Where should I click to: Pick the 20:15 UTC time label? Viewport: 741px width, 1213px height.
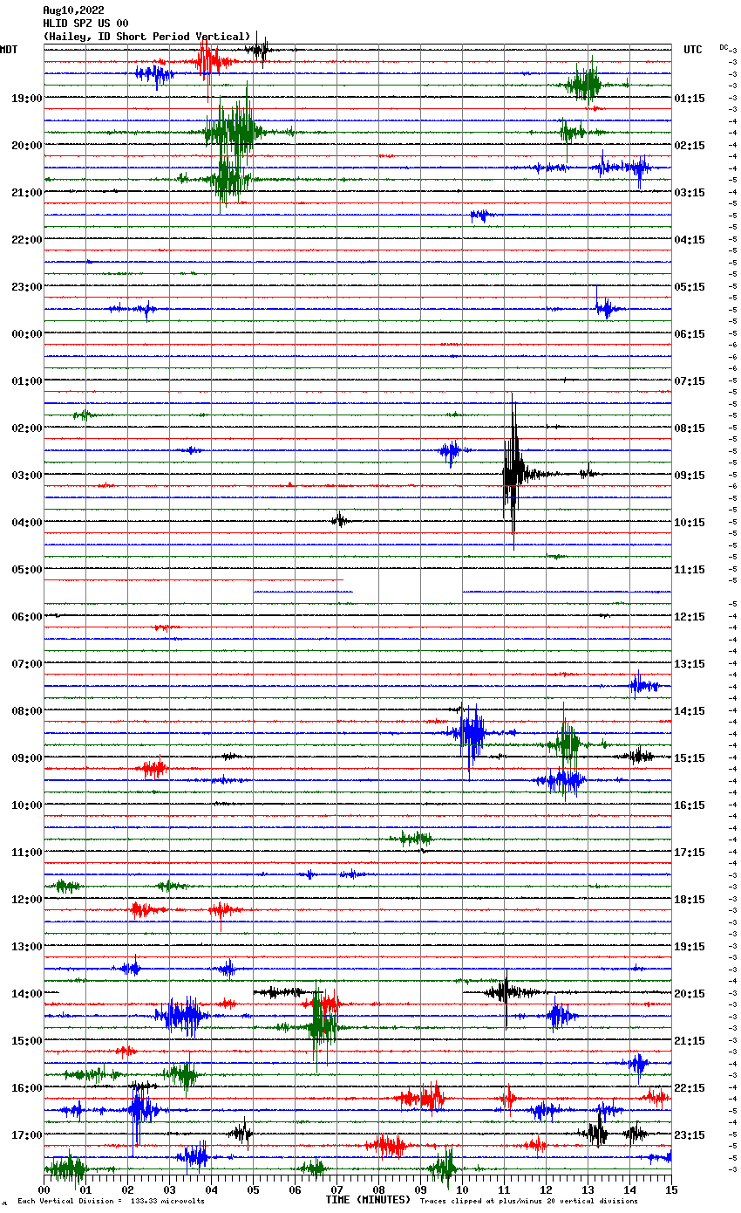pos(690,994)
